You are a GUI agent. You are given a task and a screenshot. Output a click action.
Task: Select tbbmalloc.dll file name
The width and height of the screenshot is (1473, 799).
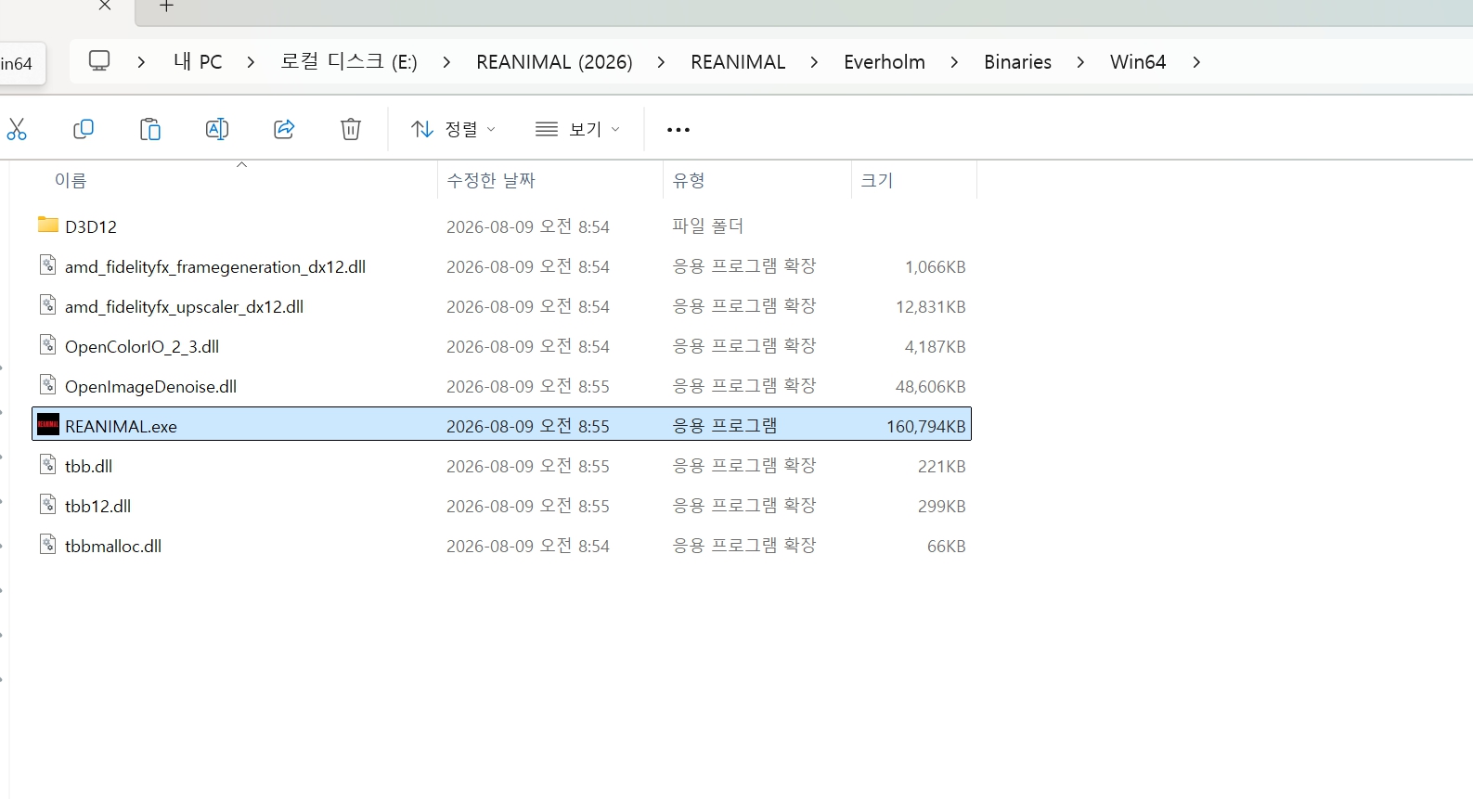[113, 546]
